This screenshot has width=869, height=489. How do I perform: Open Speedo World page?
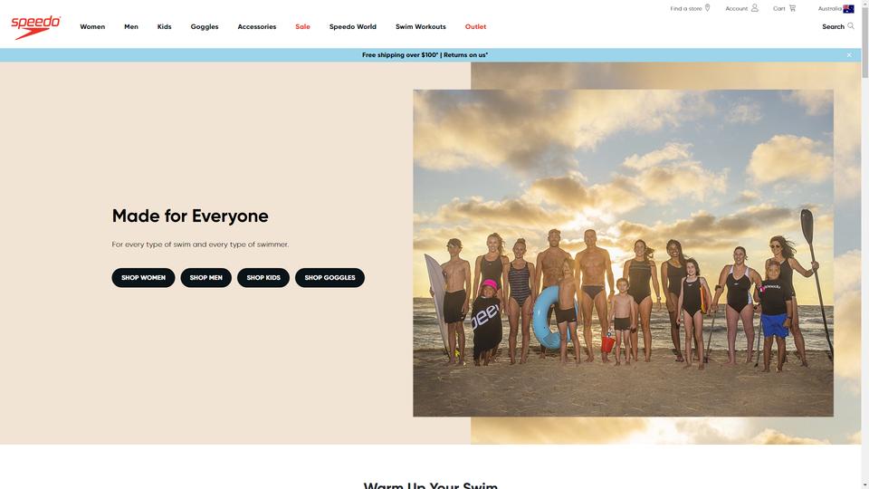coord(352,26)
